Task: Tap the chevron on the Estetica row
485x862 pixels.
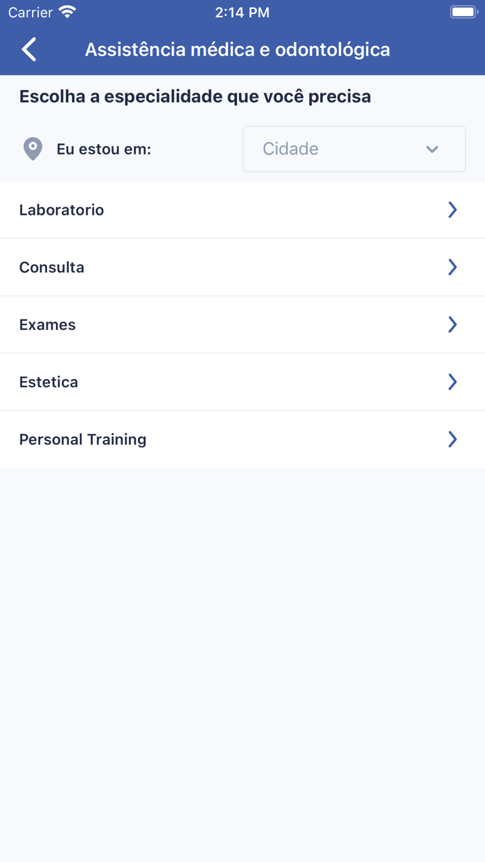Action: [x=452, y=382]
